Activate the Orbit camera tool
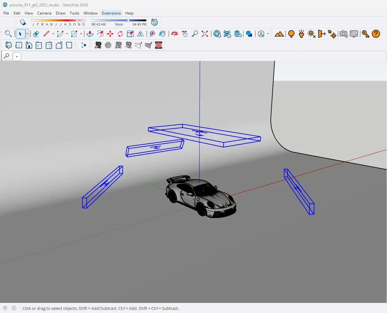The width and height of the screenshot is (387, 313). (175, 34)
